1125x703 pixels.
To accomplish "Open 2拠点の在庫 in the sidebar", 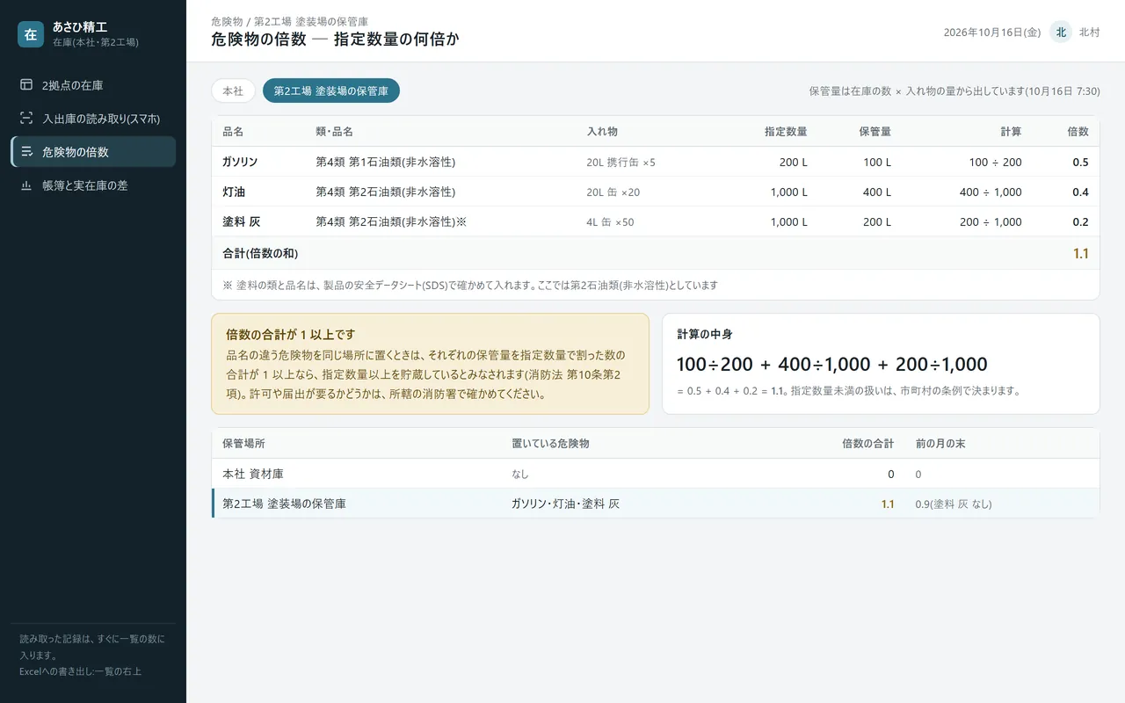I will click(93, 85).
